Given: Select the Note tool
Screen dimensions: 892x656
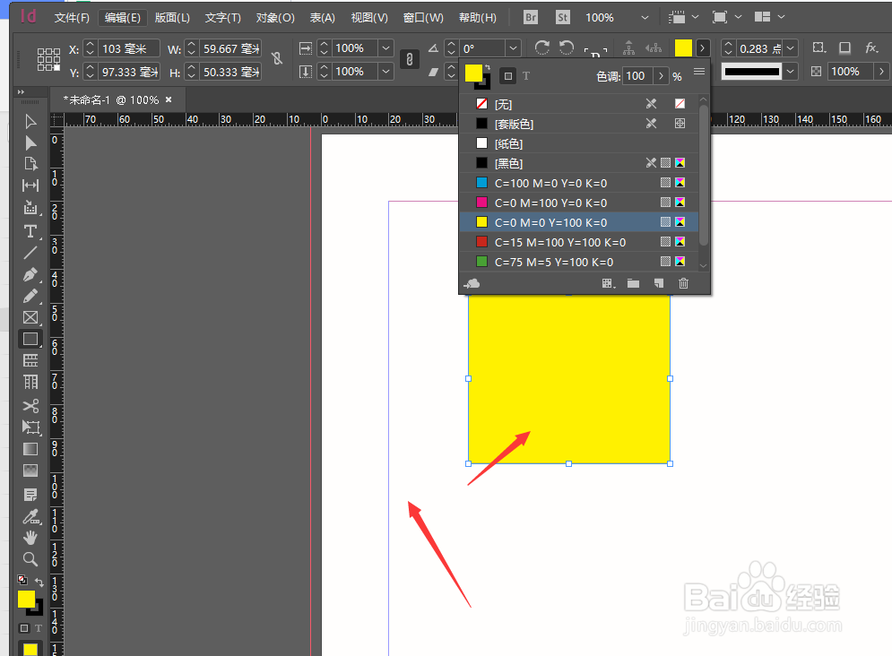Looking at the screenshot, I should pyautogui.click(x=30, y=495).
